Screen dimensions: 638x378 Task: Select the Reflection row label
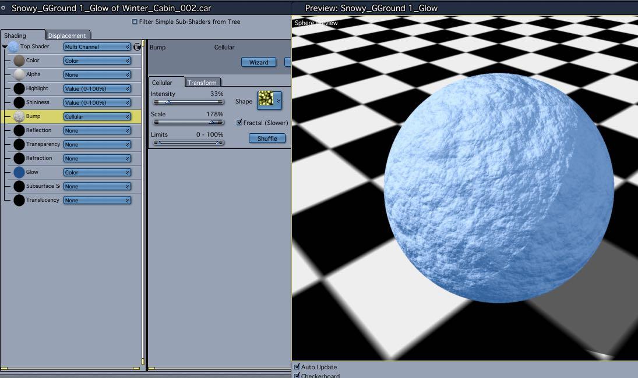pyautogui.click(x=38, y=130)
